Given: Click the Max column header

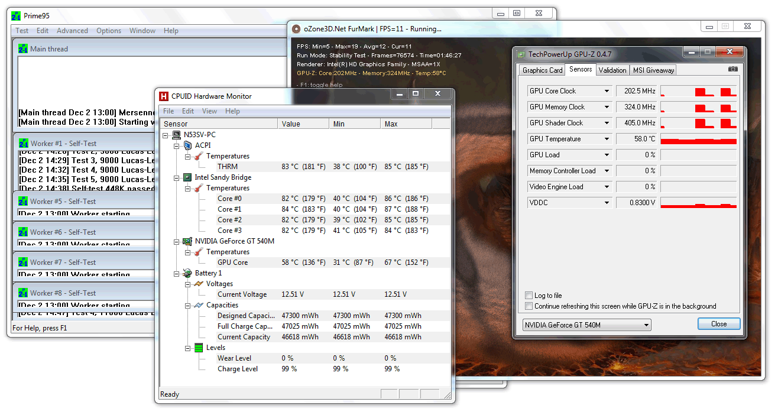Looking at the screenshot, I should (406, 124).
